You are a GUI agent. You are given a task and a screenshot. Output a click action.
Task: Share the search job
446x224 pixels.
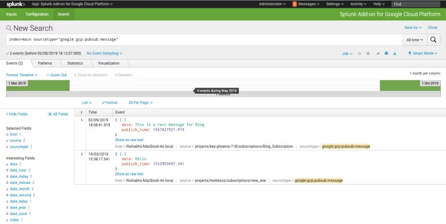[378, 54]
